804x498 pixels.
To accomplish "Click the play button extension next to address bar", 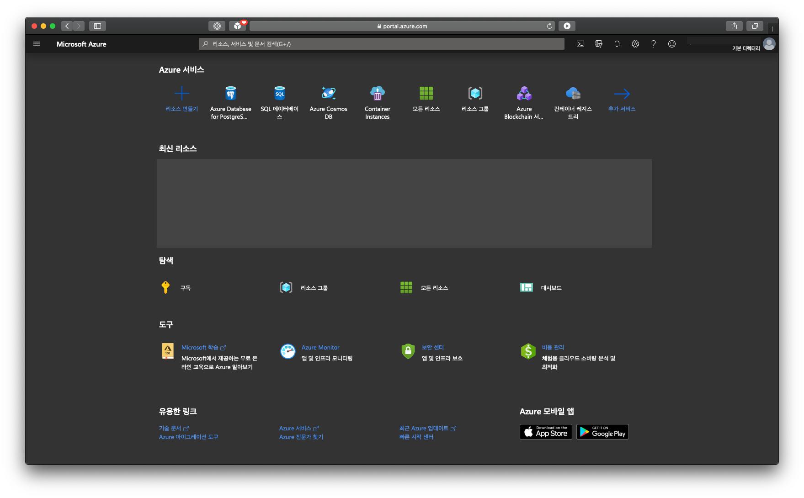I will click(x=567, y=26).
